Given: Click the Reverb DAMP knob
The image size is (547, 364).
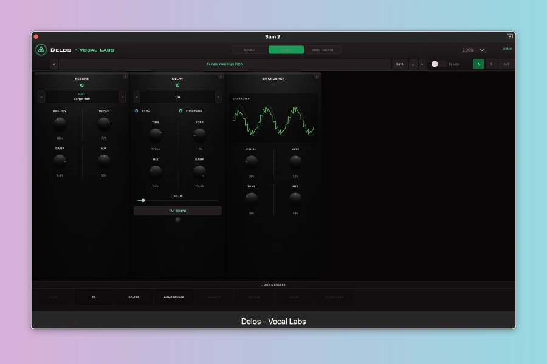Looking at the screenshot, I should point(60,161).
